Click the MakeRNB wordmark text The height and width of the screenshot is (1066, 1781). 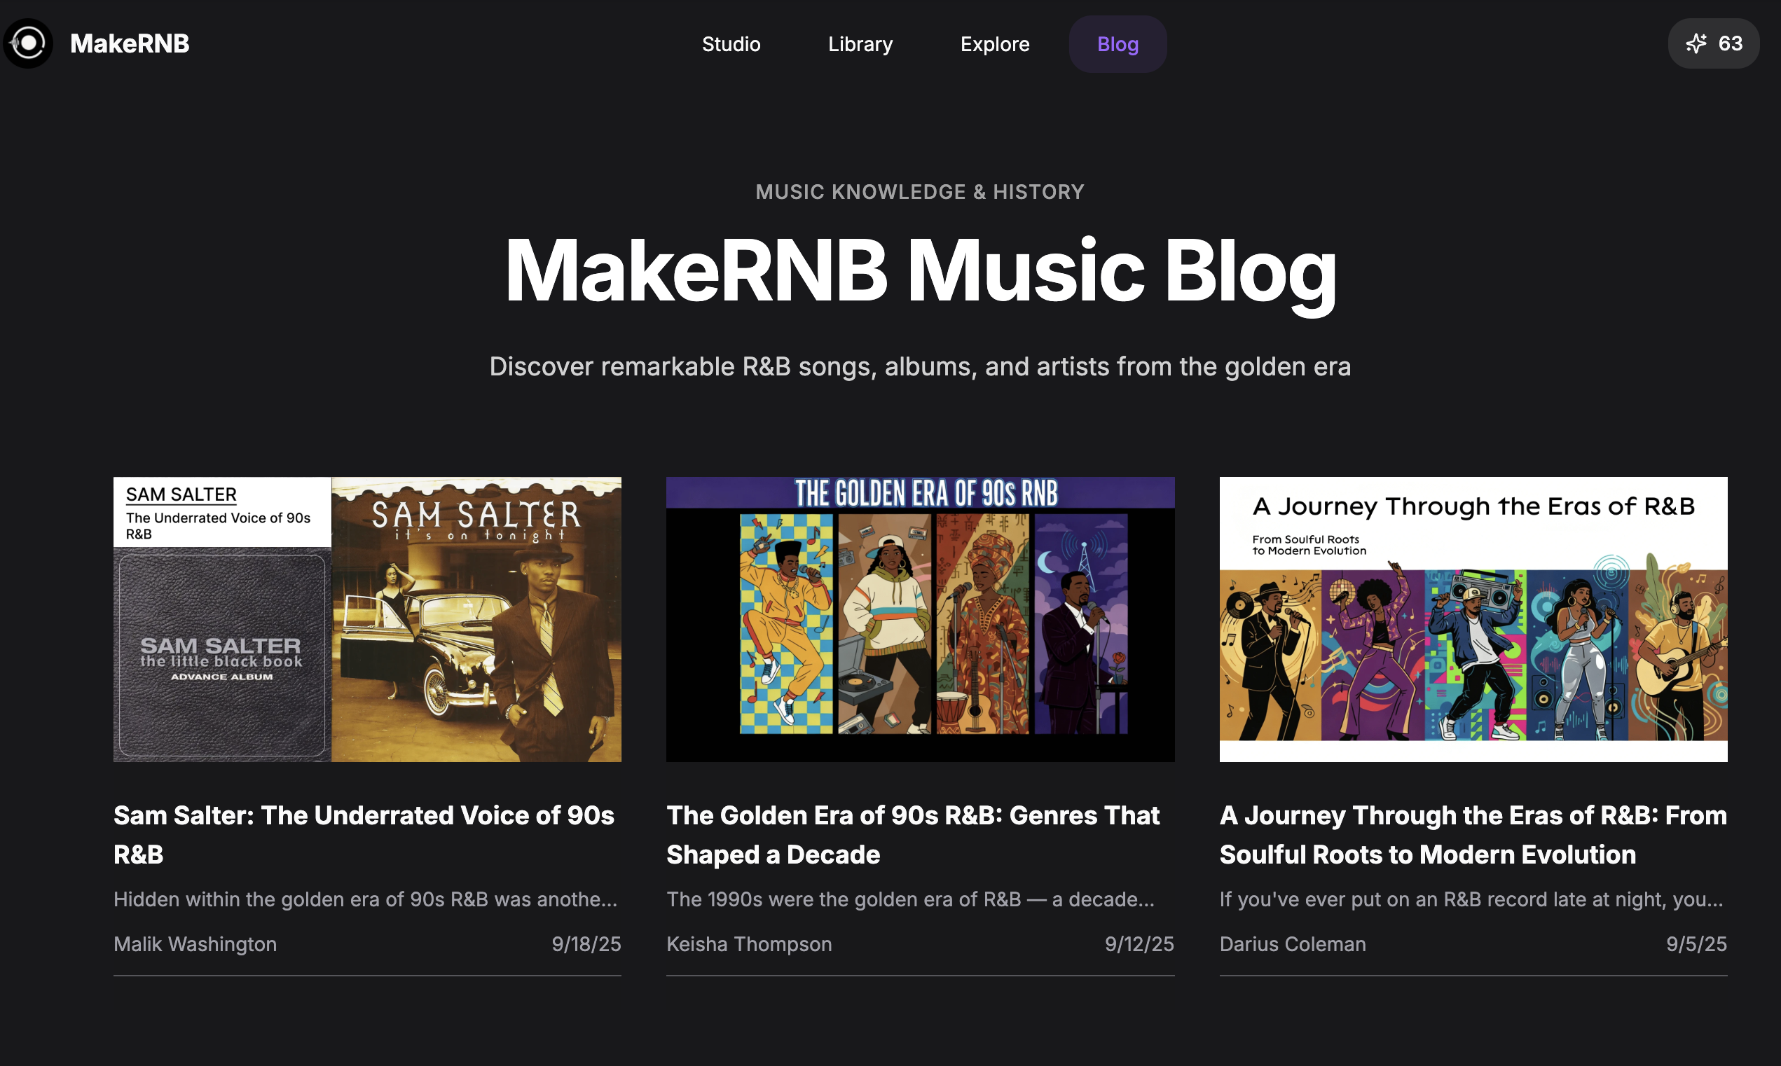[x=129, y=44]
